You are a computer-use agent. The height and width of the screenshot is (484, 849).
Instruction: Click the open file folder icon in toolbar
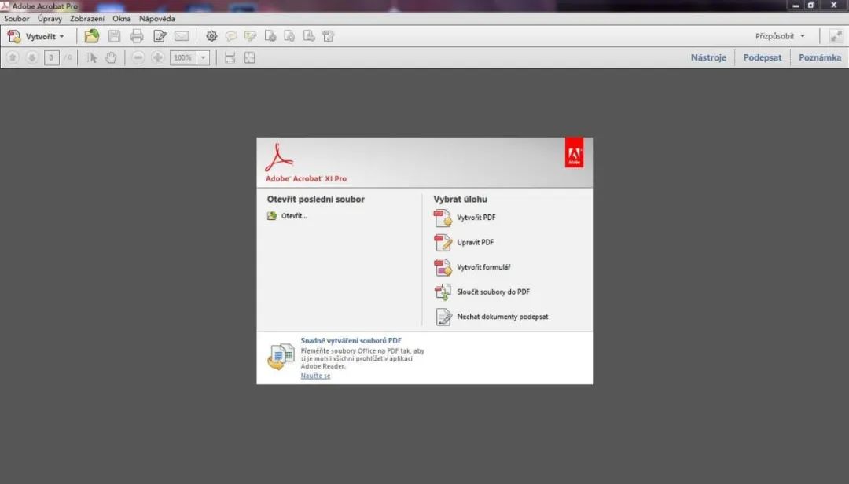92,35
